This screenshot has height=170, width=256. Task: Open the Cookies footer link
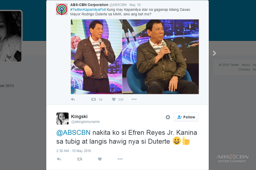[x=244, y=70]
